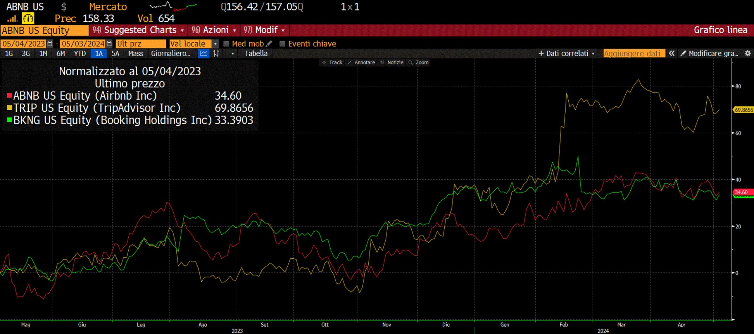
Task: Open the Giornaliero periodicity dropdown
Action: pos(171,54)
